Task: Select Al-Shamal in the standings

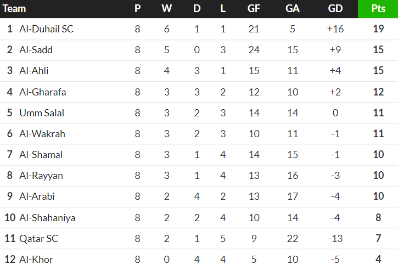Action: (41, 155)
